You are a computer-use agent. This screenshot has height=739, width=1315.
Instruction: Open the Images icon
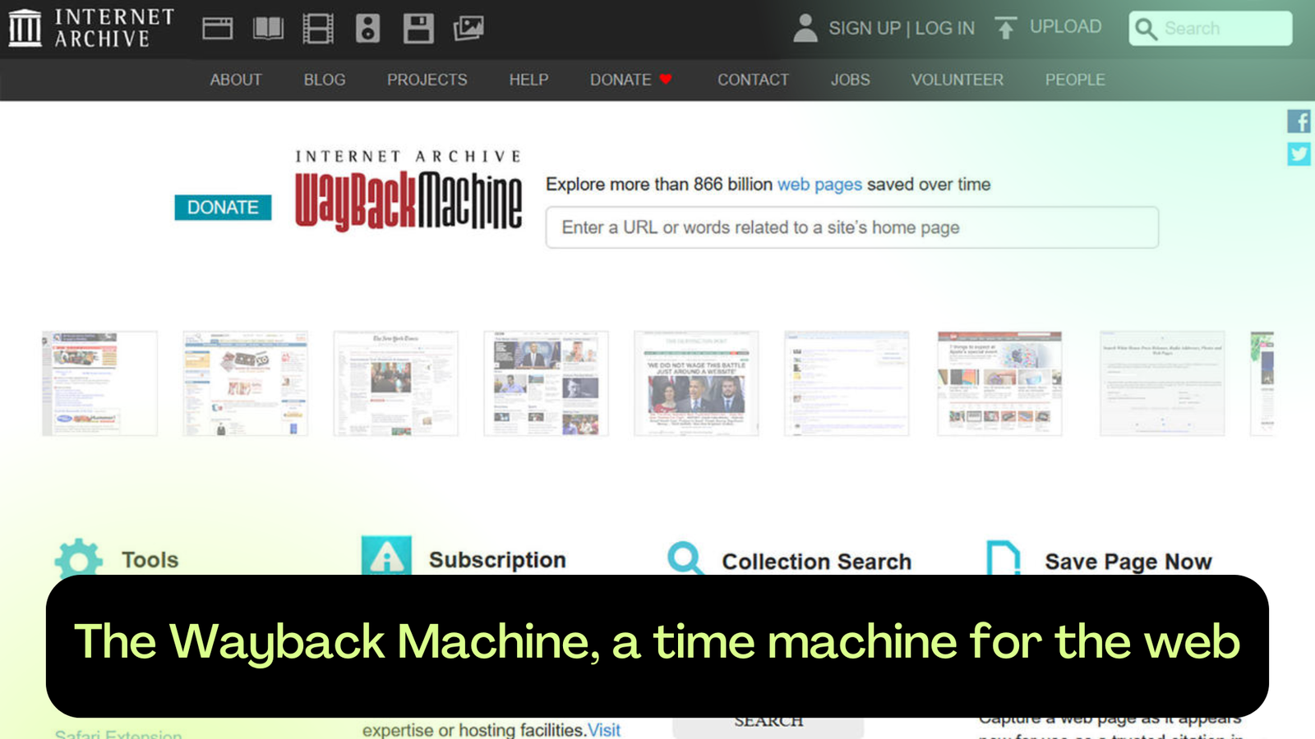(x=468, y=29)
